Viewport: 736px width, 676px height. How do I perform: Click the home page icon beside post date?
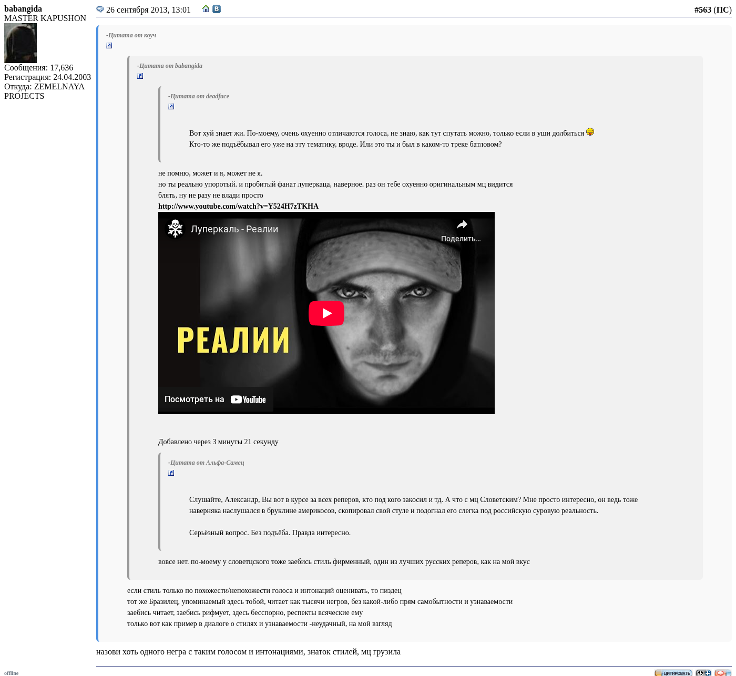click(206, 9)
